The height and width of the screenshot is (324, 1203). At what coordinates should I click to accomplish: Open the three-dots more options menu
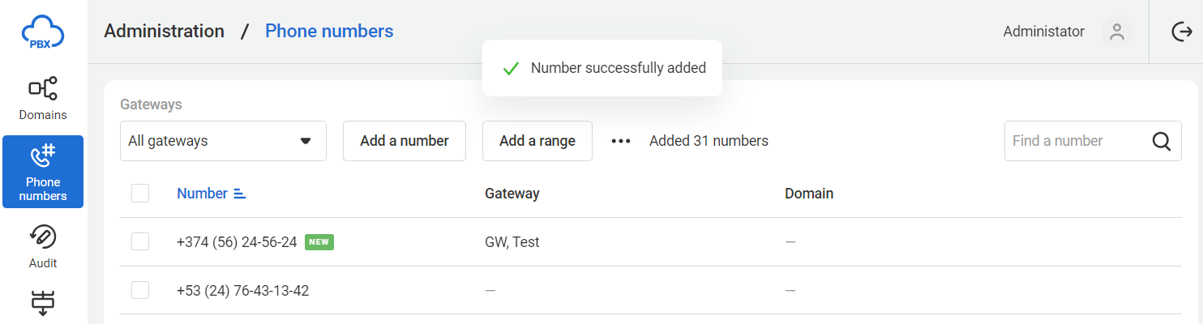[621, 141]
